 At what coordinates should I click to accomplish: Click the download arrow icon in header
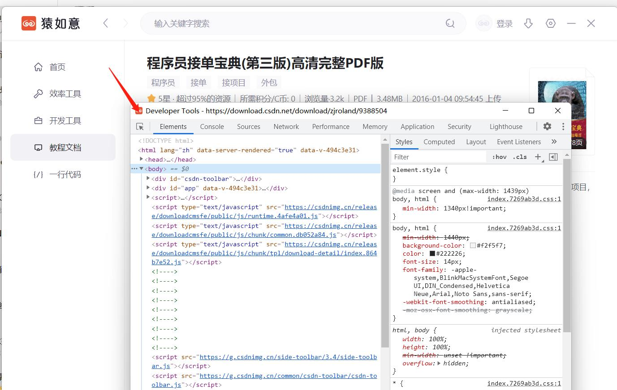tap(528, 24)
